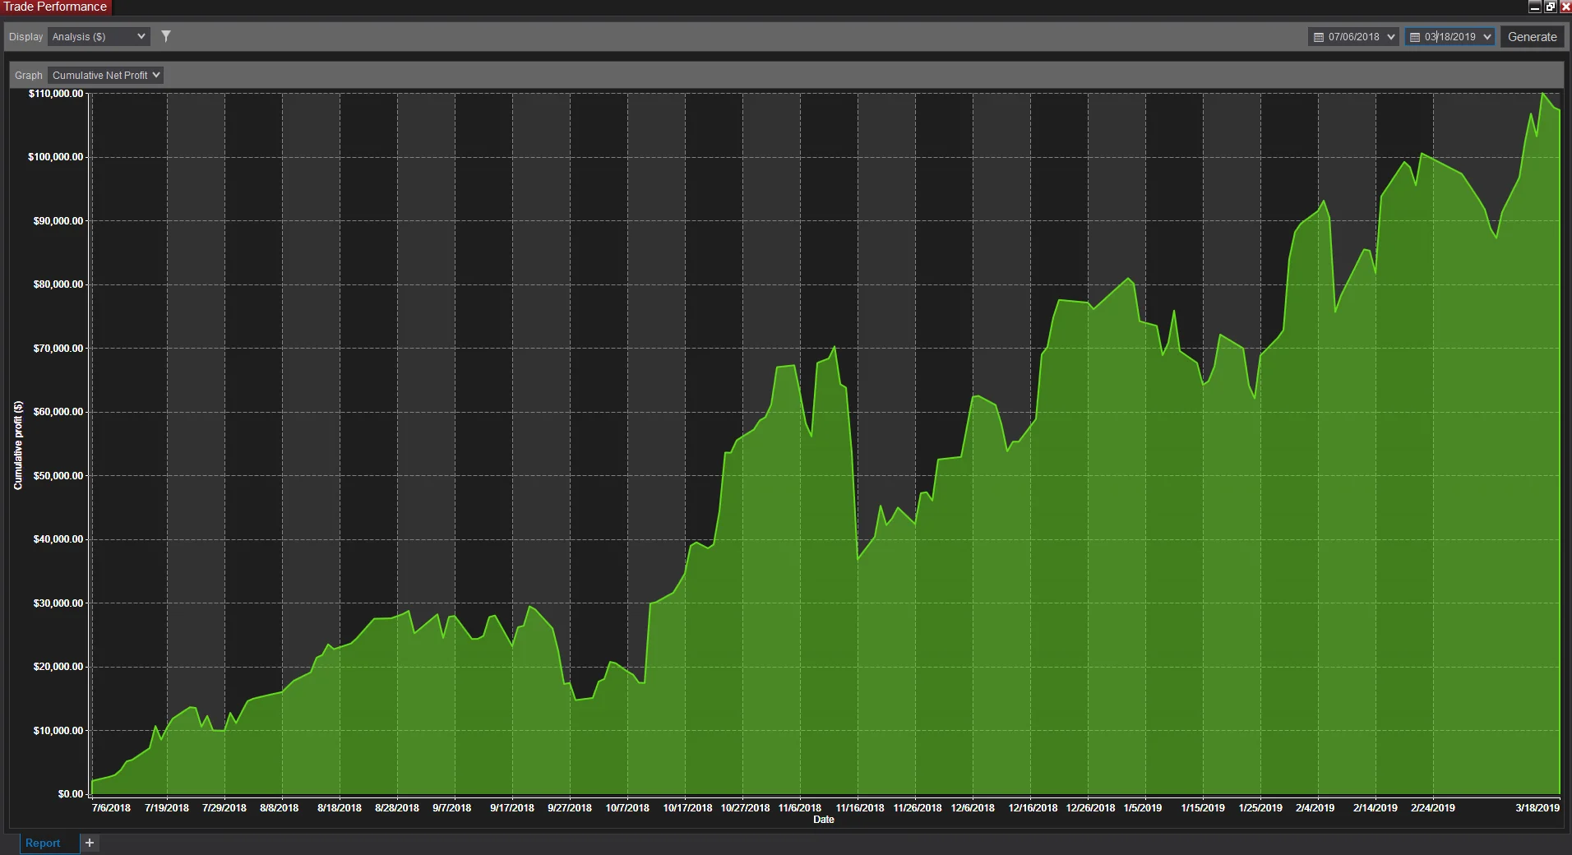This screenshot has width=1572, height=855.
Task: Click the Trade Performance title tab
Action: click(x=55, y=7)
